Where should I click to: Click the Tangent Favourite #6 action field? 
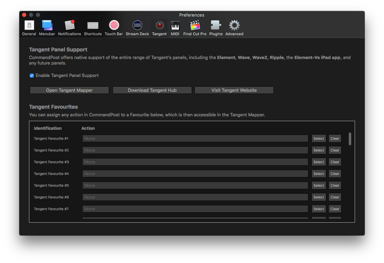[x=195, y=197]
